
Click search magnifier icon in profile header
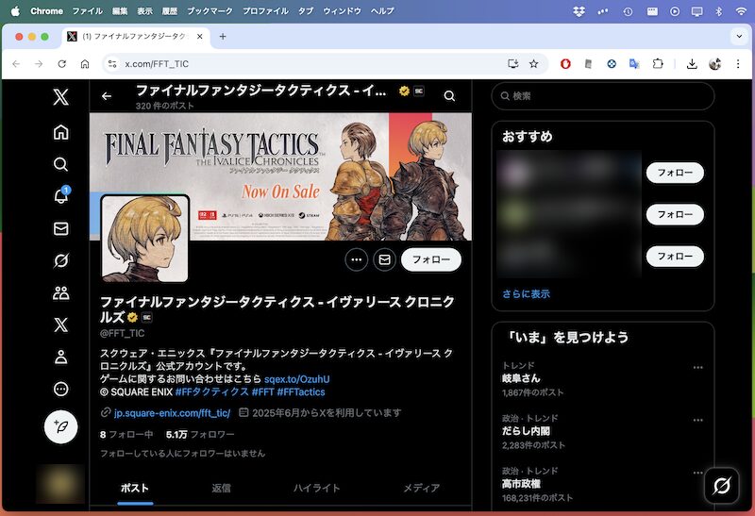click(x=449, y=96)
